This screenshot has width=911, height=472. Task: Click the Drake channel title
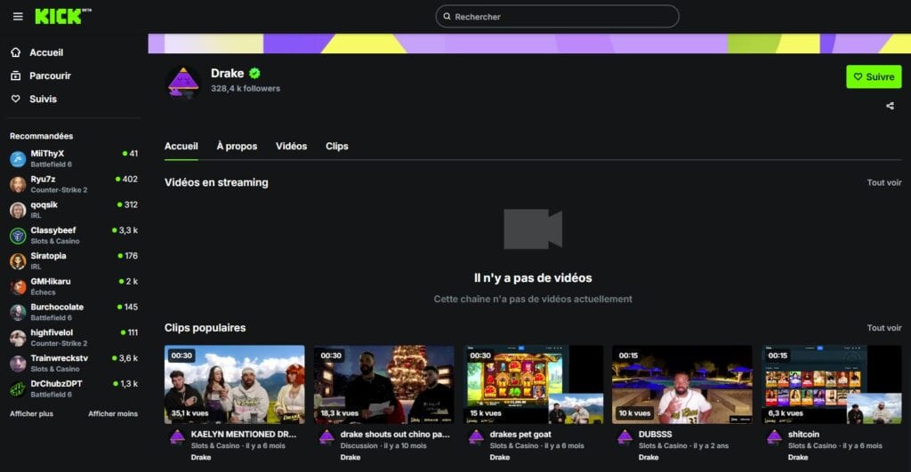[227, 73]
